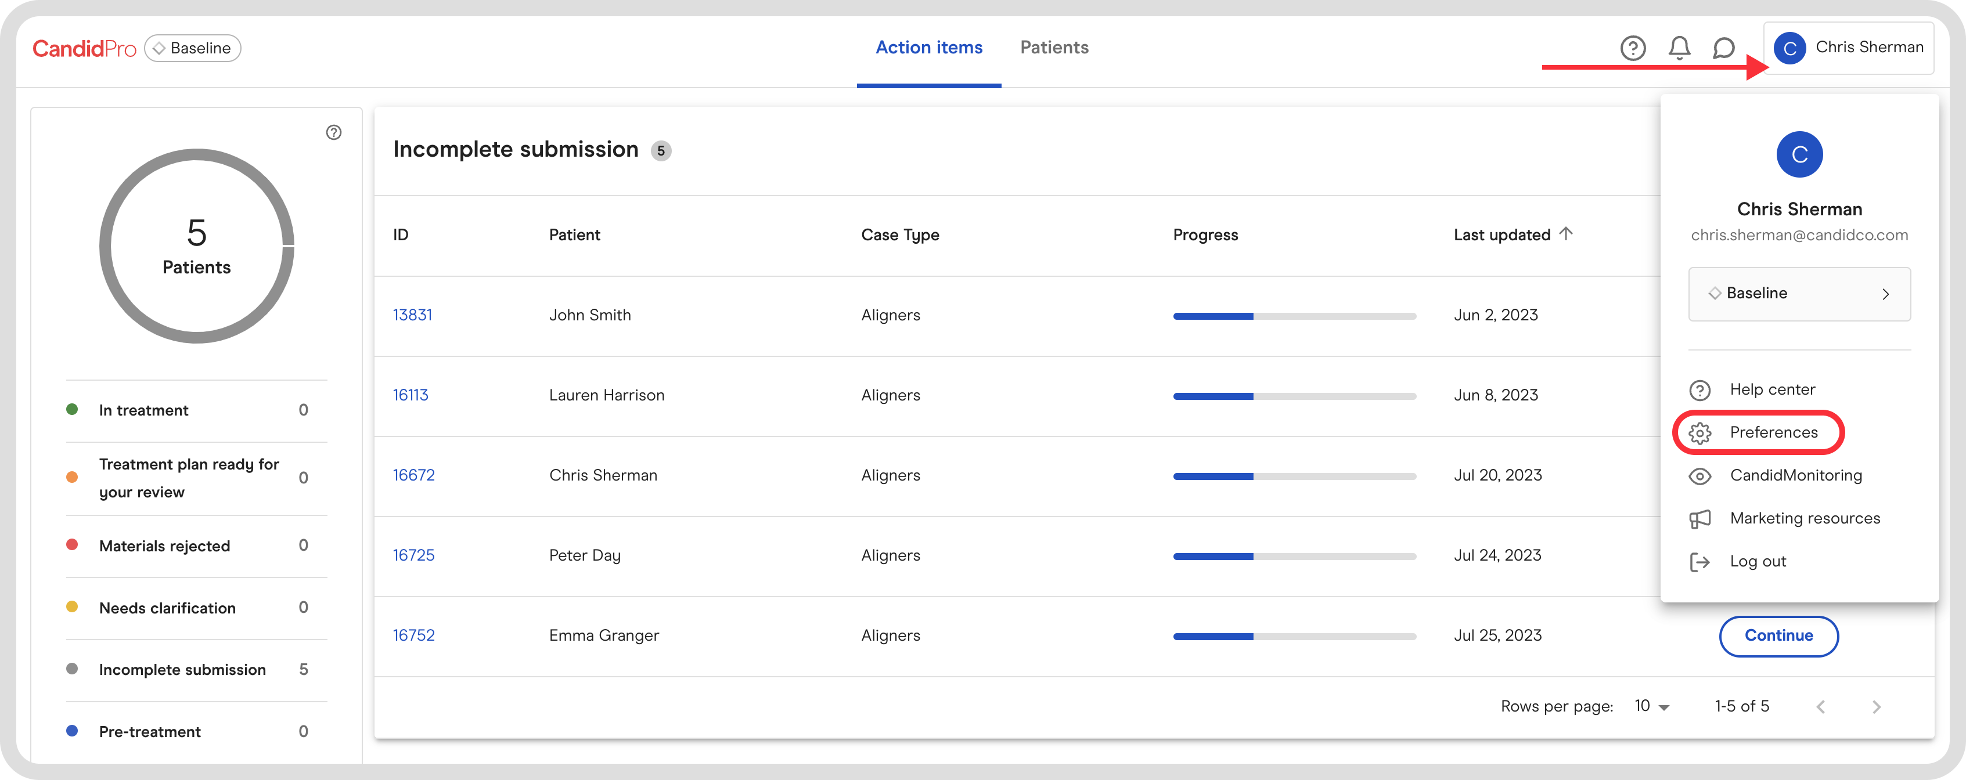Open patient ID 16672 link
Screen dimensions: 1966x780
pyautogui.click(x=413, y=475)
